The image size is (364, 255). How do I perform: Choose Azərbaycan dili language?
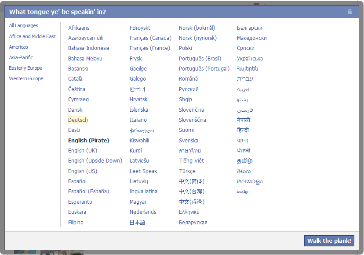[85, 38]
